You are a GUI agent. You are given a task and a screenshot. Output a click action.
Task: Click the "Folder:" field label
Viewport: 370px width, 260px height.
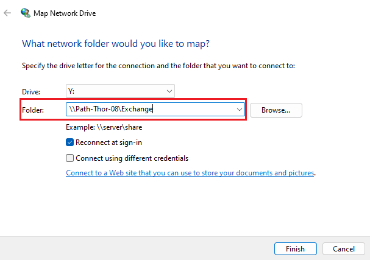(x=33, y=110)
